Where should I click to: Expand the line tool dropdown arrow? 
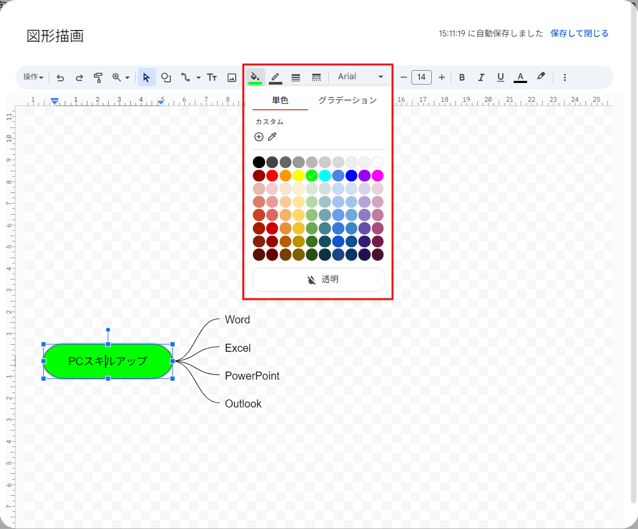(x=198, y=77)
